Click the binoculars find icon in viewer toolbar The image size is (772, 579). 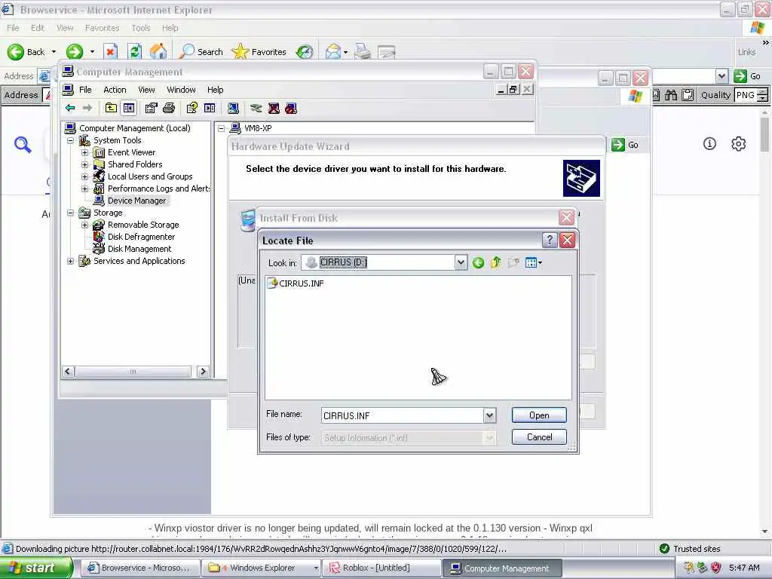pos(671,95)
